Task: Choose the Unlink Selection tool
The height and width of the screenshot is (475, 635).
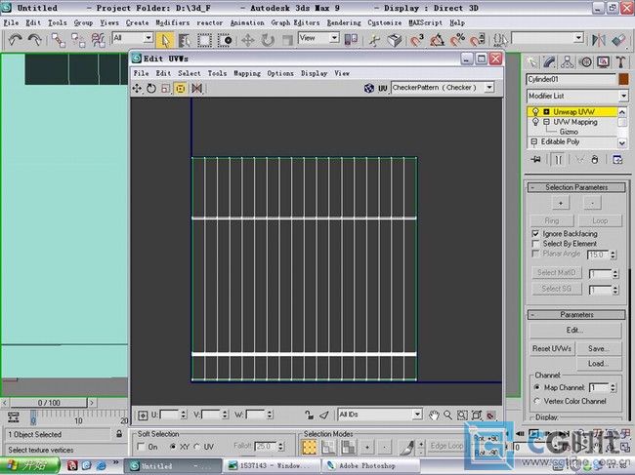Action: (x=78, y=40)
